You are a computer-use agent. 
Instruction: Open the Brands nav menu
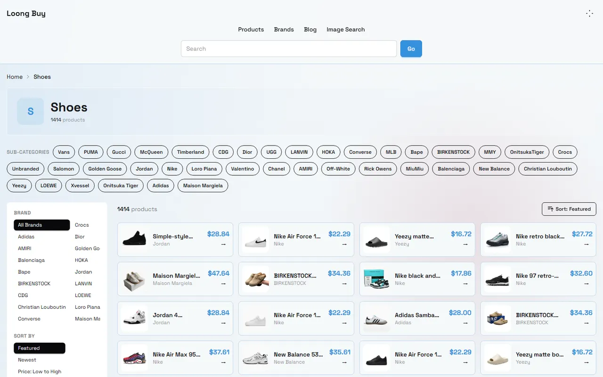pyautogui.click(x=284, y=29)
